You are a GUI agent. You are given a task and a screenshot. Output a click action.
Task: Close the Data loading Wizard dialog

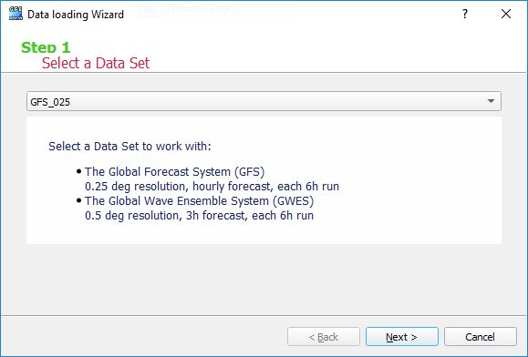506,14
